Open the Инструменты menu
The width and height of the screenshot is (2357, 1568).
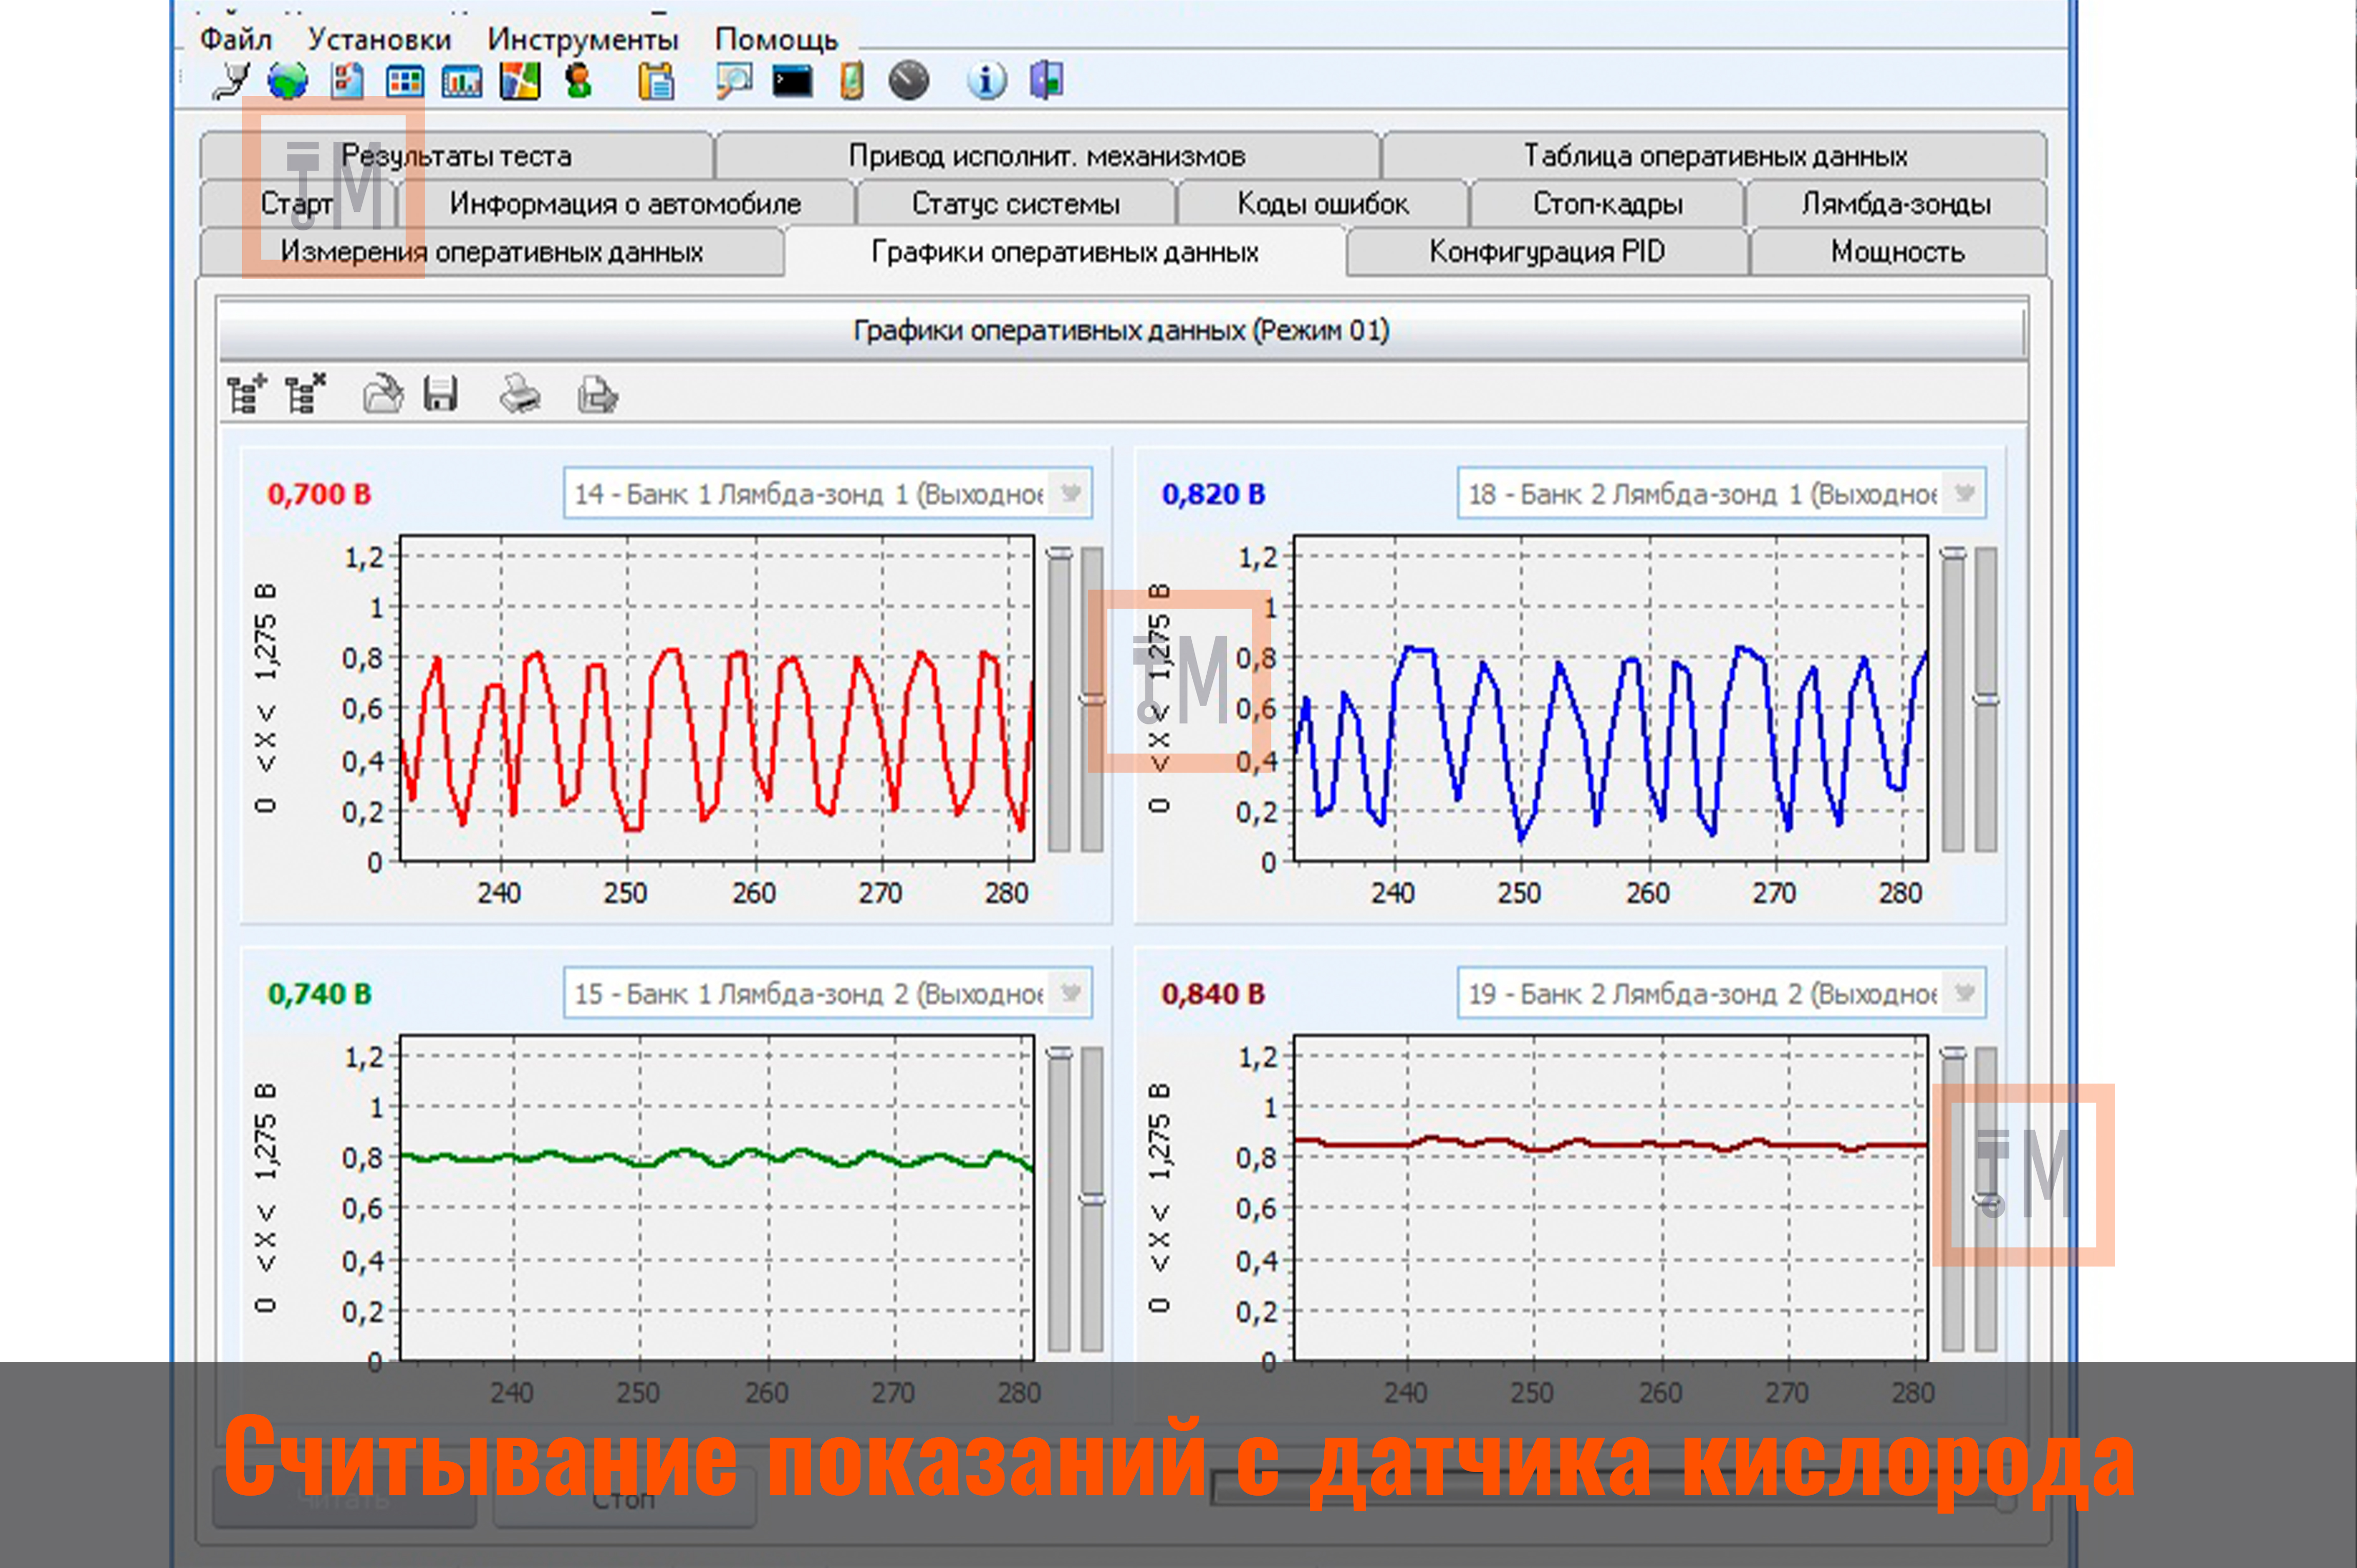(583, 39)
